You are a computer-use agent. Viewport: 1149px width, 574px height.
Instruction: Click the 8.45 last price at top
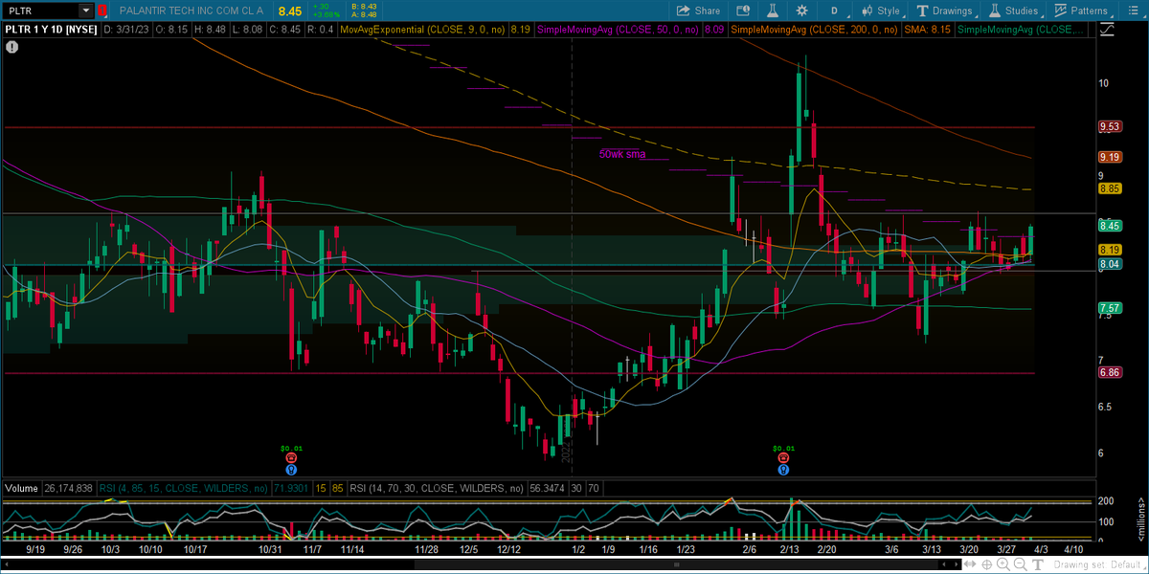[x=289, y=11]
